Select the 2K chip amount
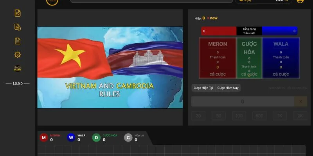Image resolution: width=313 pixels, height=156 pixels. pos(300,116)
